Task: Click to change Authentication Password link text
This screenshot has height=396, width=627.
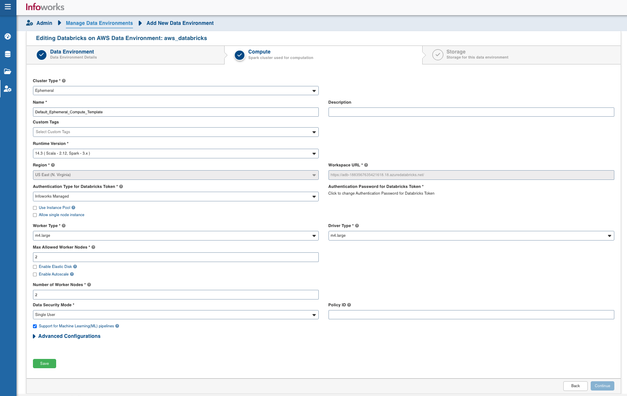Action: [x=381, y=193]
